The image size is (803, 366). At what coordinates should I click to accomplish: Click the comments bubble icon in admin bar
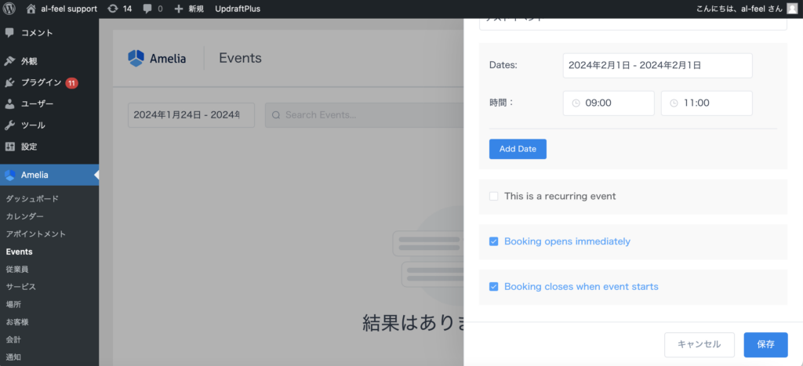tap(148, 9)
